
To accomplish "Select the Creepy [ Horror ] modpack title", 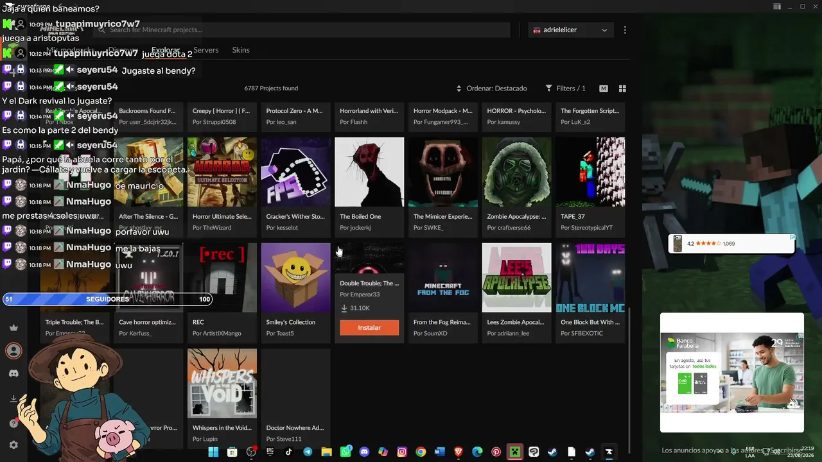I will point(222,111).
